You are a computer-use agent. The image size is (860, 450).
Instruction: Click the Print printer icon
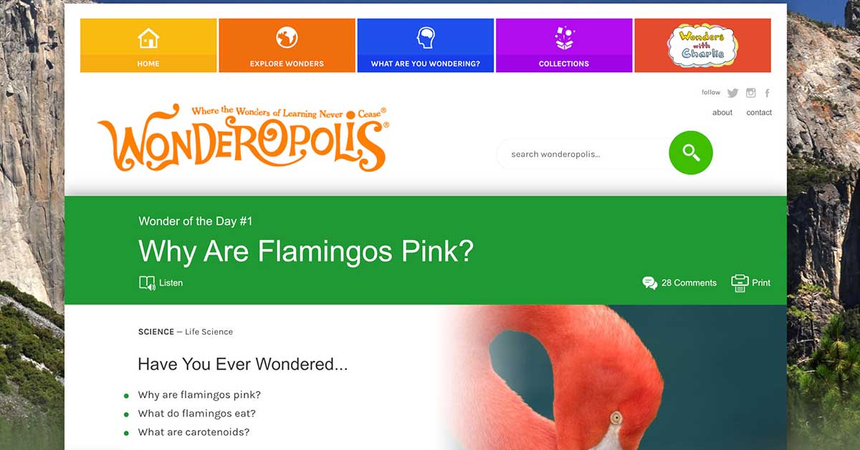point(740,283)
